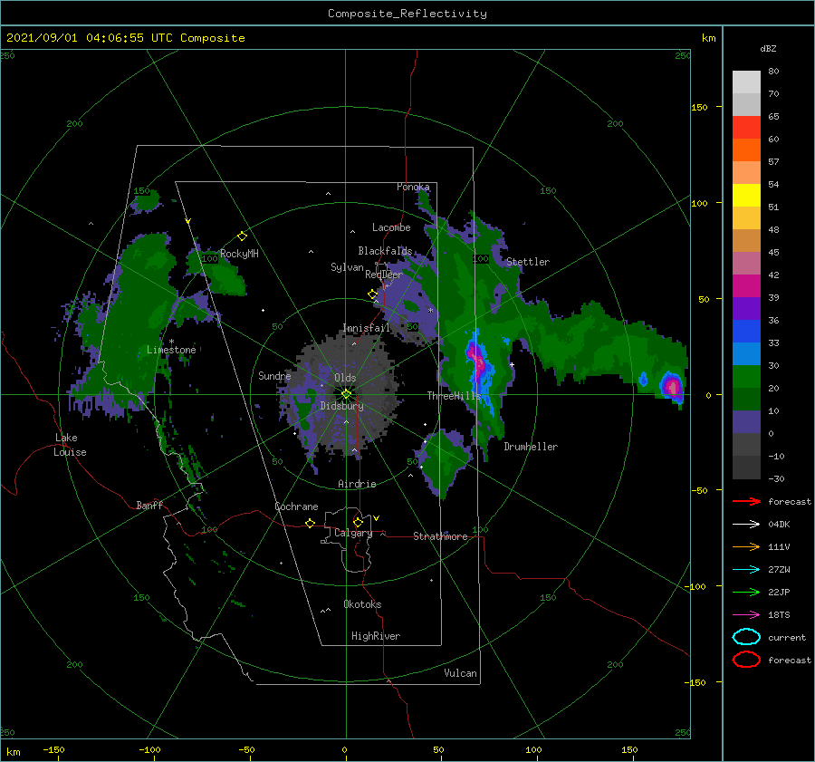Click the Banff label

click(149, 506)
